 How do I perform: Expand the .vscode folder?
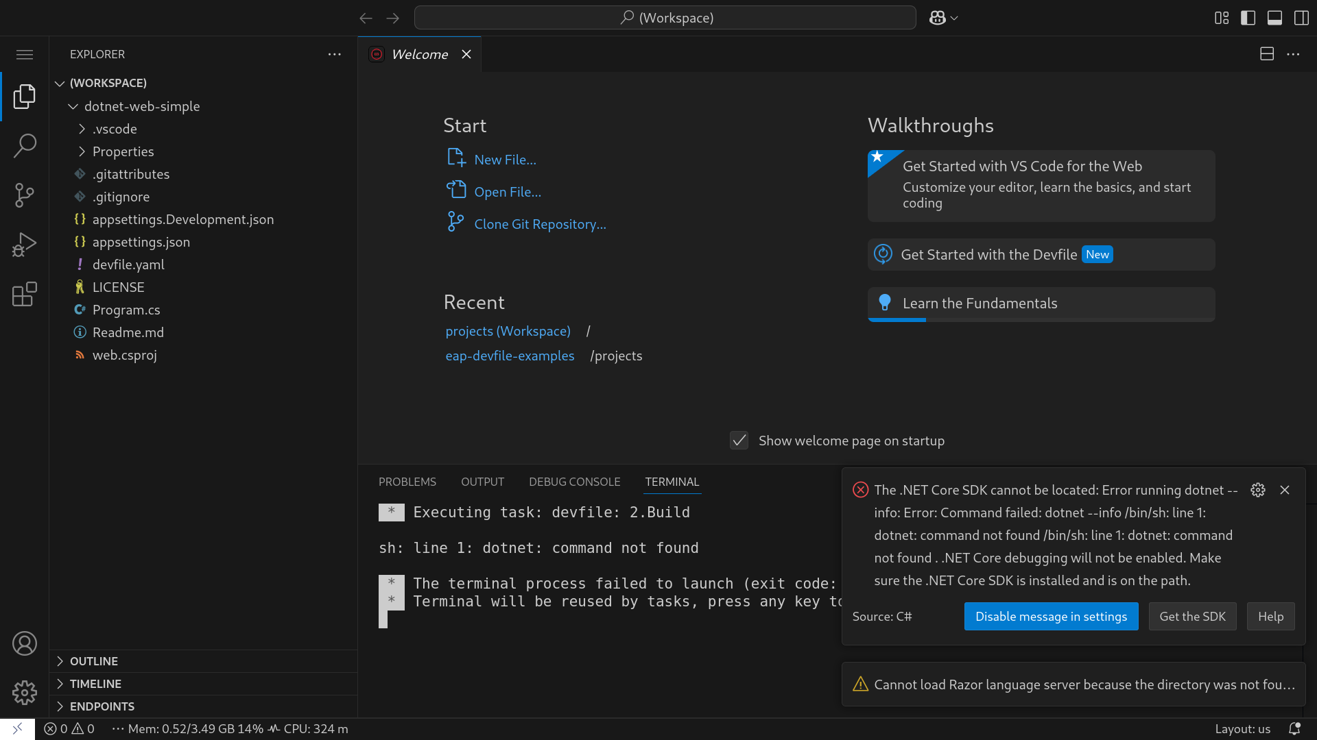[115, 129]
